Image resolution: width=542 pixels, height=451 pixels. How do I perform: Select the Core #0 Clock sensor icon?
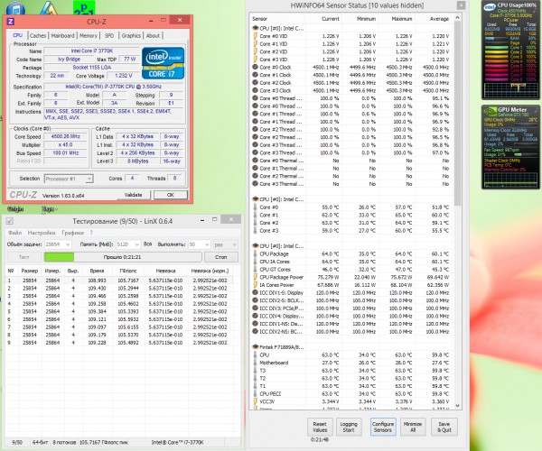[256, 68]
